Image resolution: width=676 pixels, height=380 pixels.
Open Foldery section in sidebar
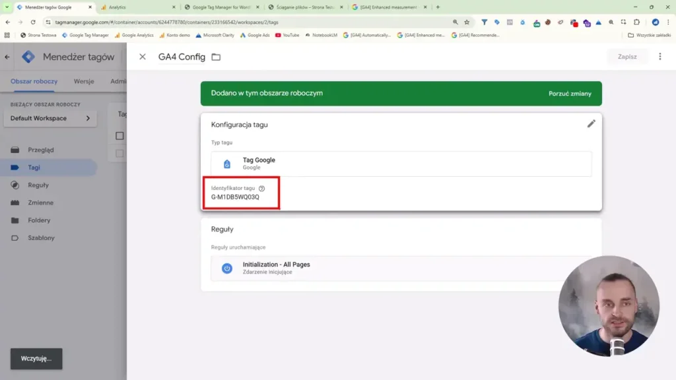(39, 220)
